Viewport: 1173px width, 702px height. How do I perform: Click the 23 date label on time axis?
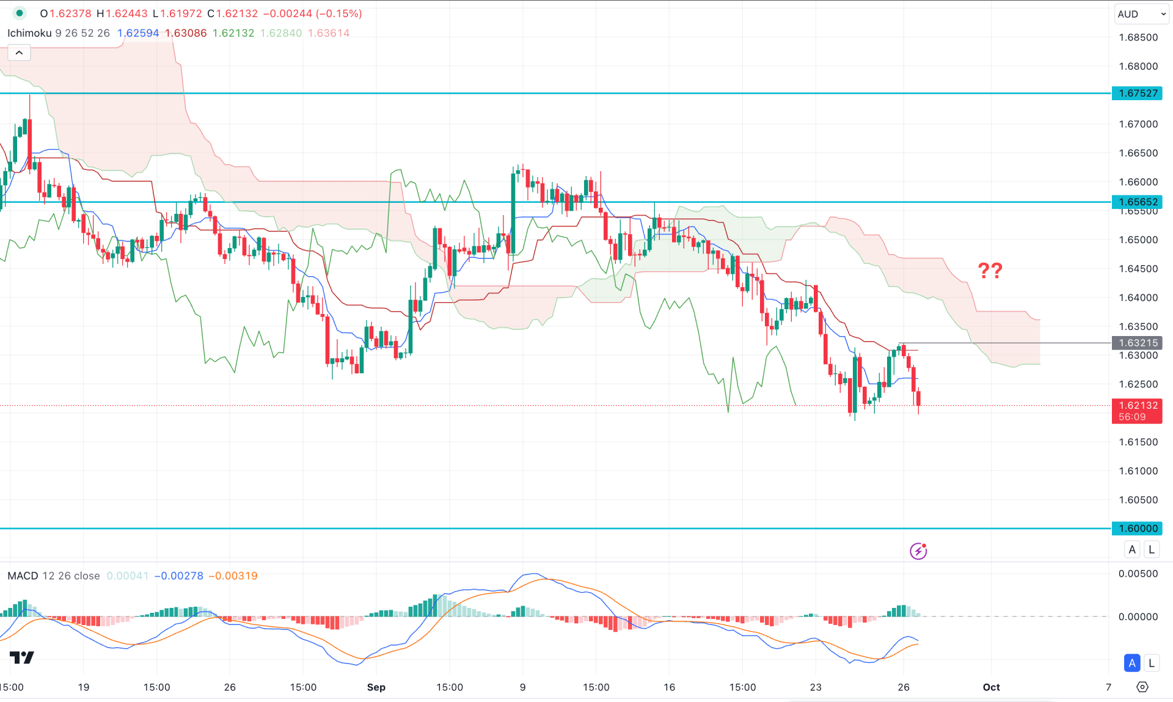[x=816, y=687]
